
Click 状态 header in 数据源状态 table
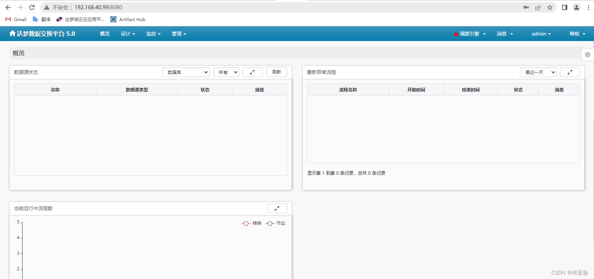pyautogui.click(x=205, y=90)
